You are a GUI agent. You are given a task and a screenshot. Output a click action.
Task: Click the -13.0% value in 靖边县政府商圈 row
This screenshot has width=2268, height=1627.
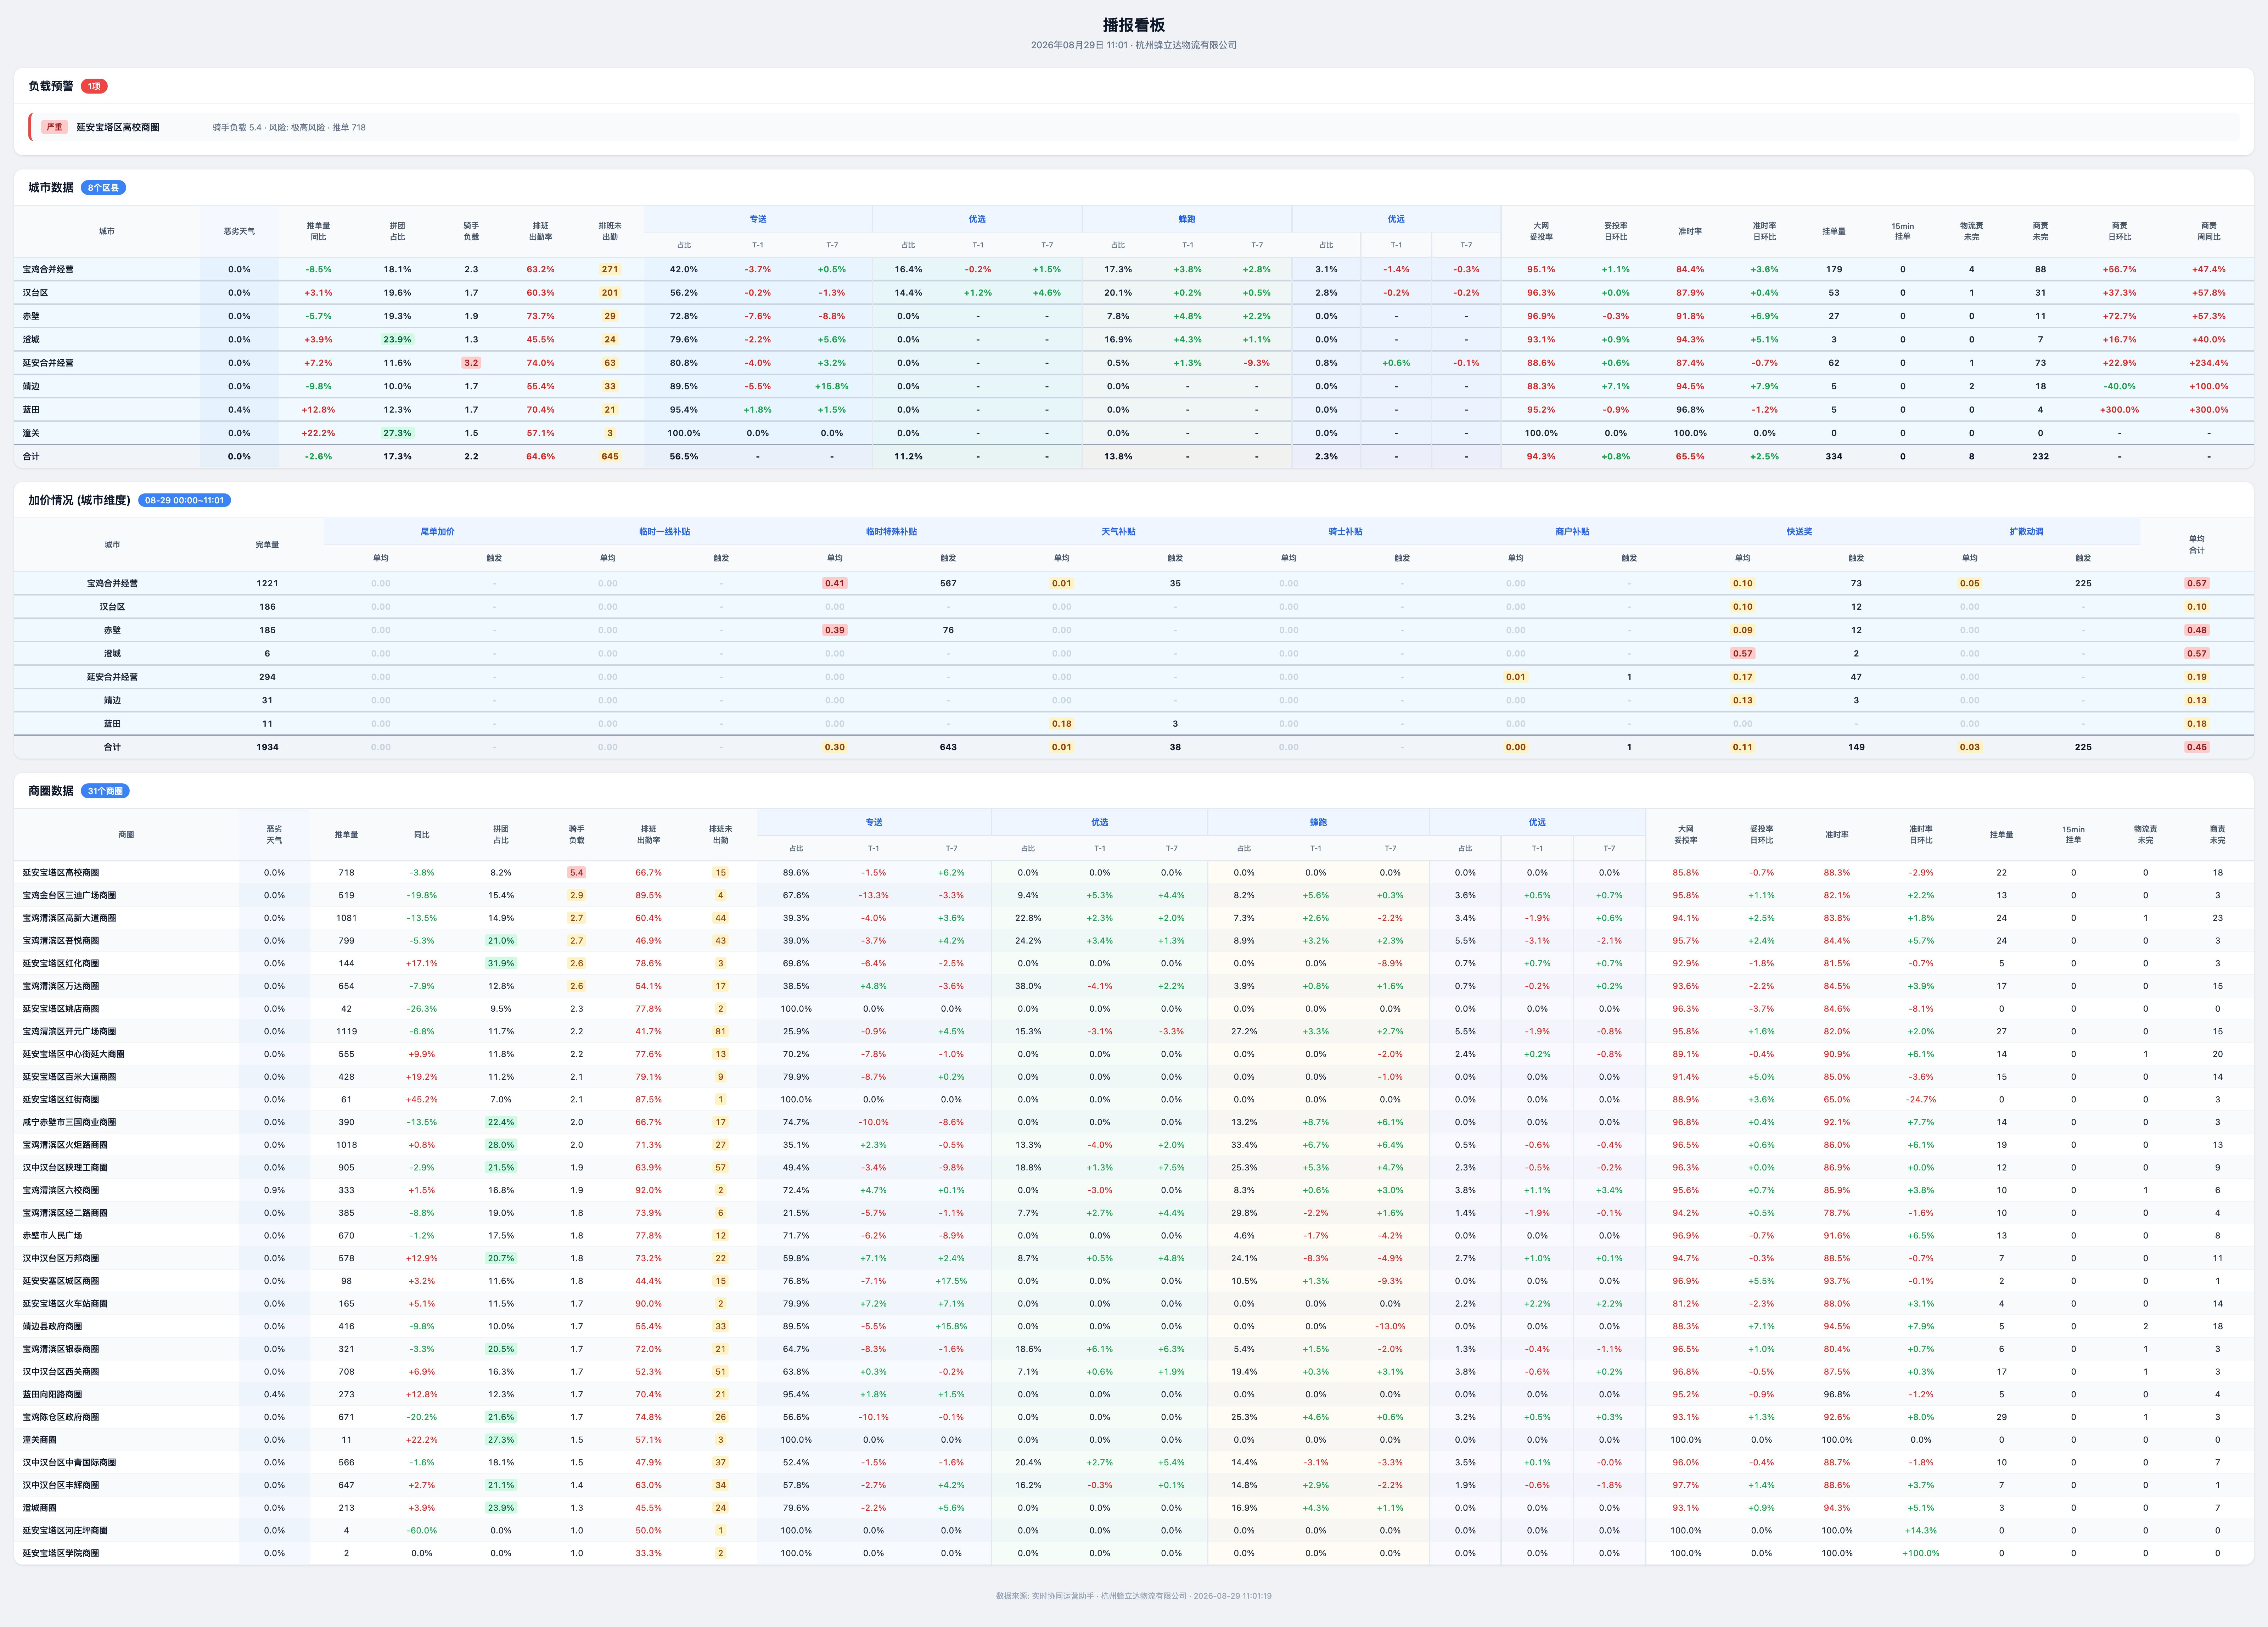tap(1390, 1326)
